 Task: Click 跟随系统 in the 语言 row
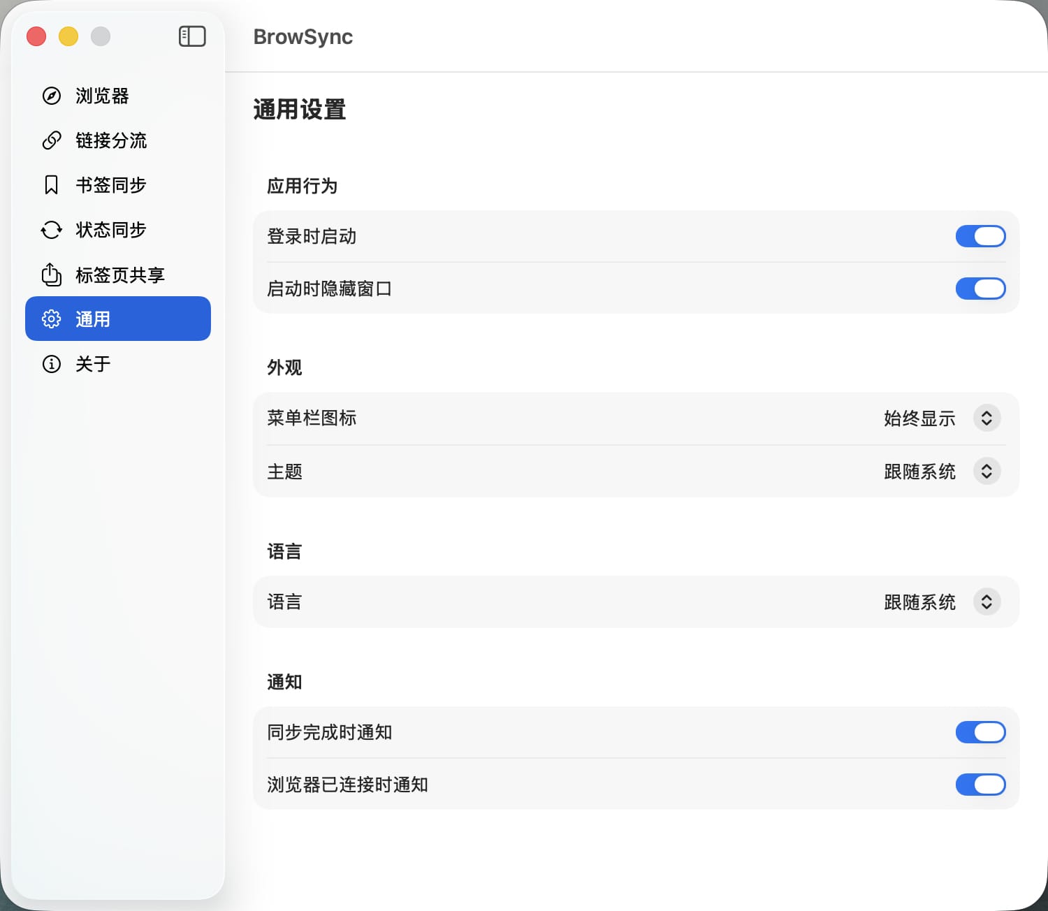pos(919,602)
